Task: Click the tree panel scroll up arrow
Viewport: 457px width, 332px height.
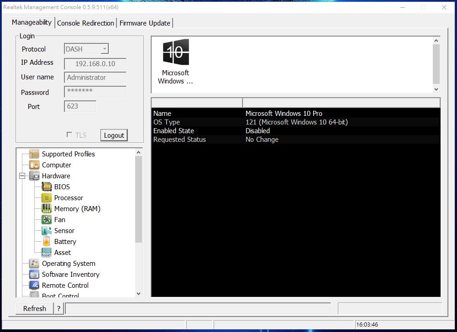Action: coord(139,152)
